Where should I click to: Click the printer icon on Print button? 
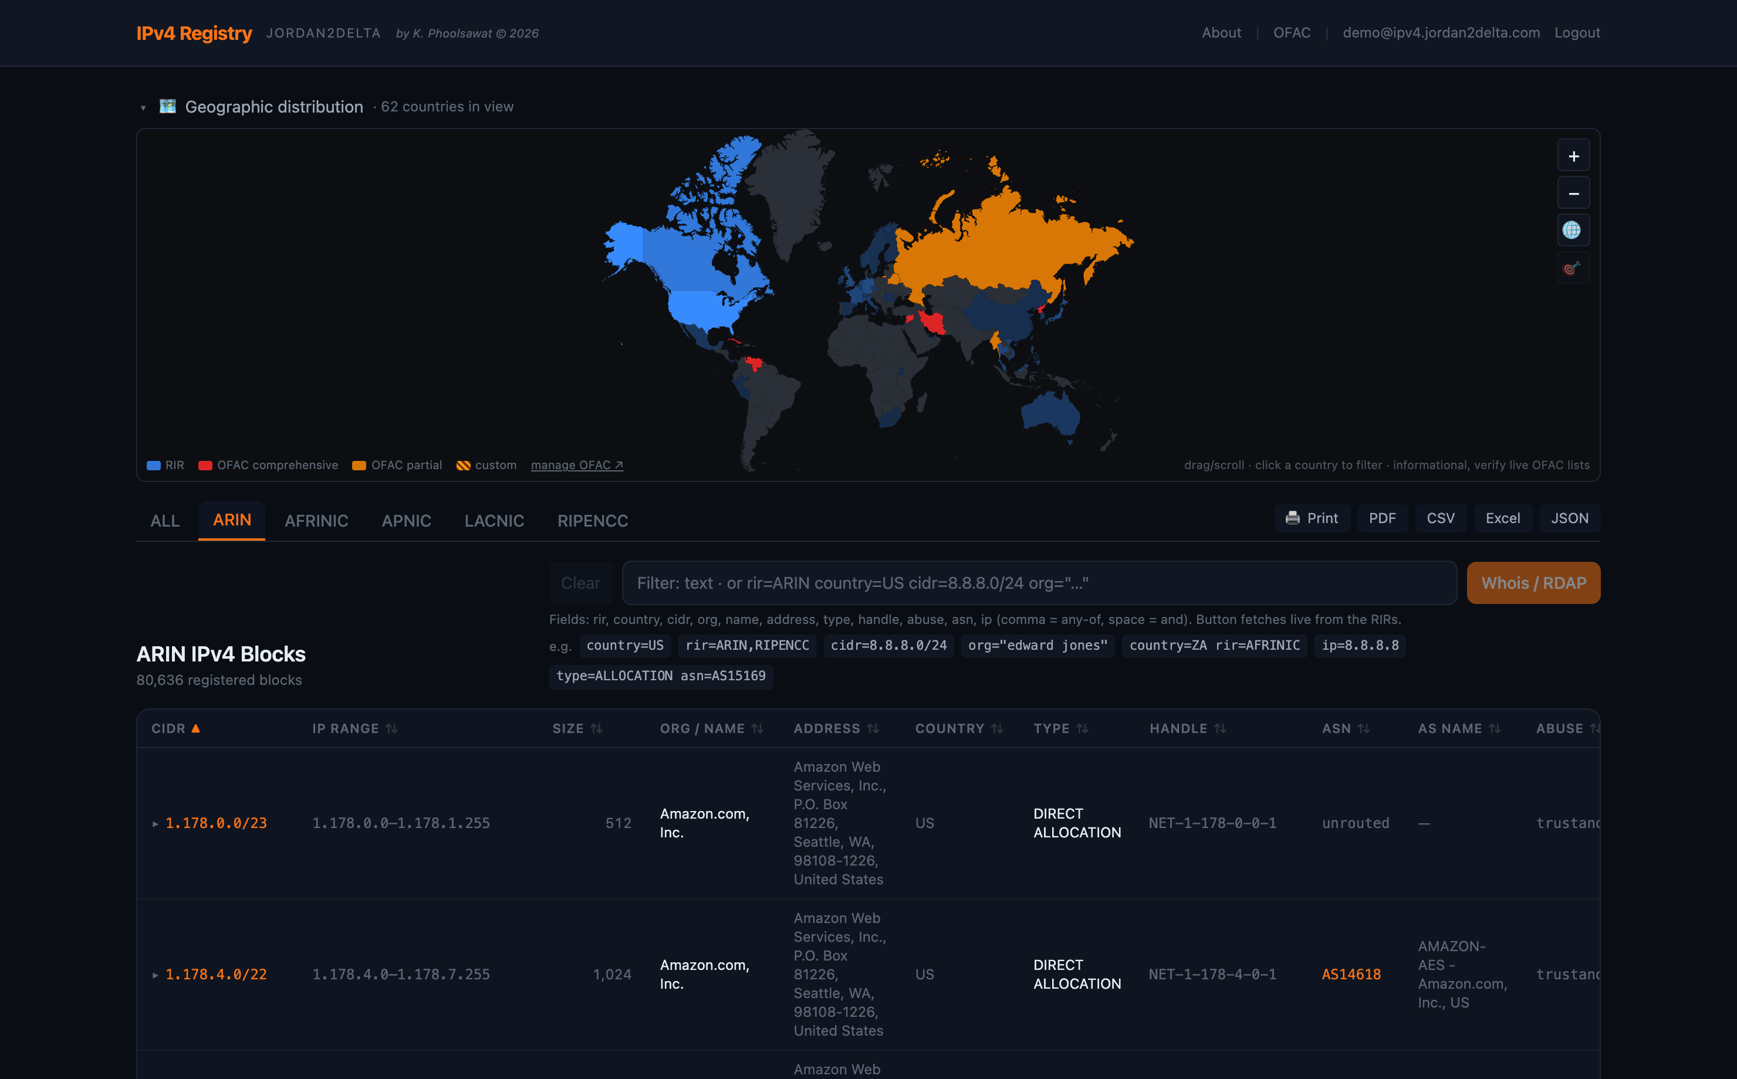coord(1292,518)
